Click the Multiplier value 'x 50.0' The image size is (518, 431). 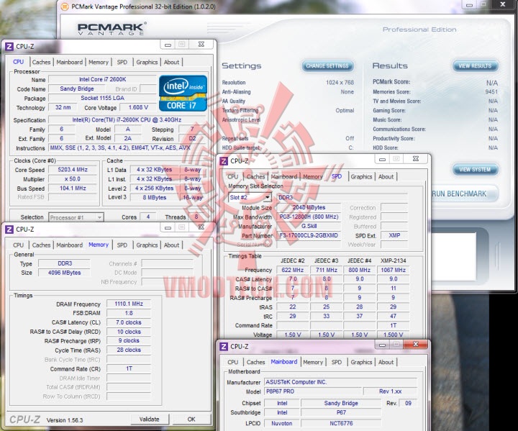73,179
